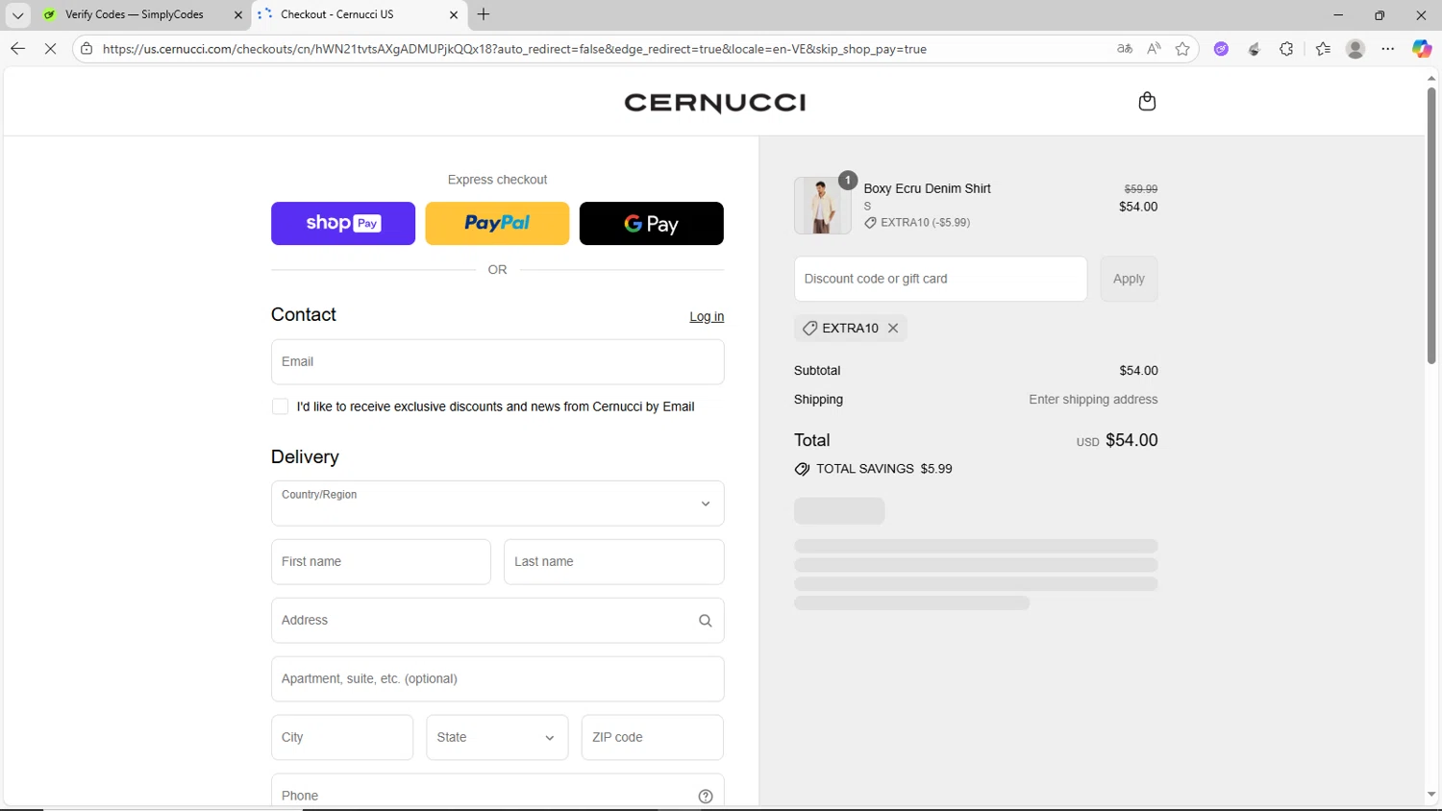Open the translate page icon
Viewport: 1442px width, 811px height.
point(1125,48)
